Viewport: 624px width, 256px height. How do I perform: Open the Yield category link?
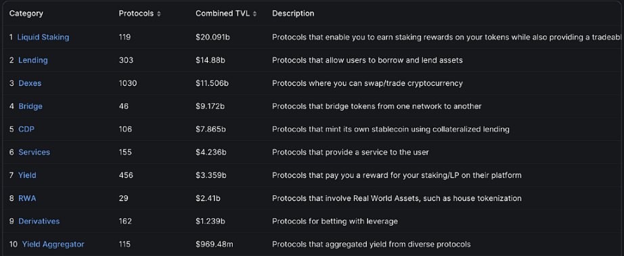pyautogui.click(x=27, y=175)
